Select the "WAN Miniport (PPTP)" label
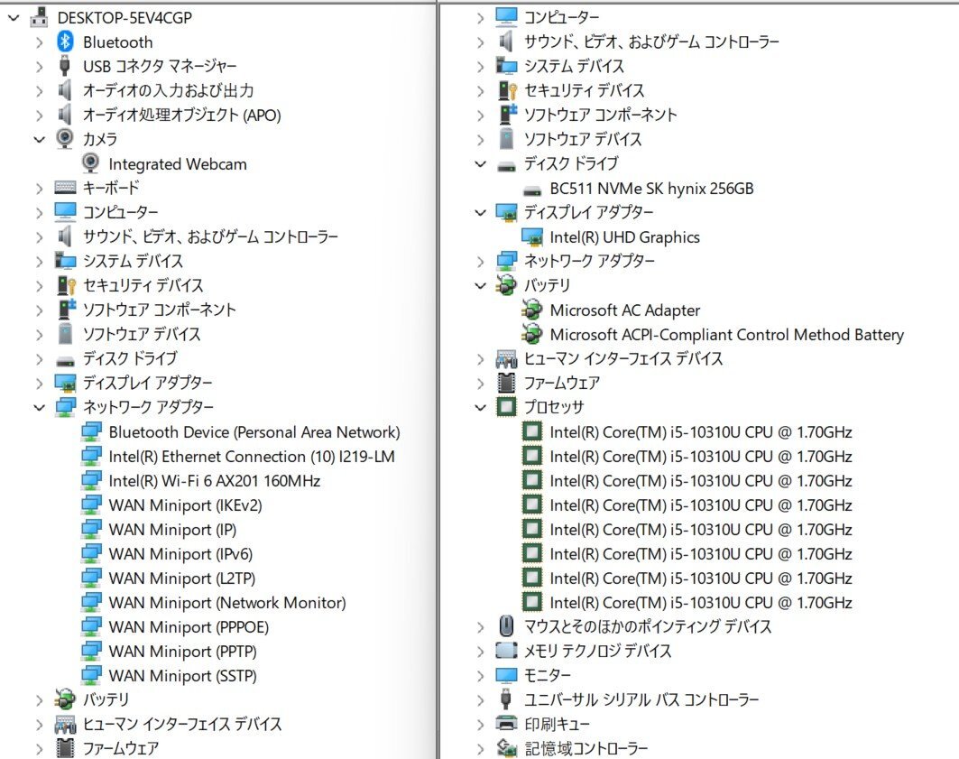959x759 pixels. (182, 652)
